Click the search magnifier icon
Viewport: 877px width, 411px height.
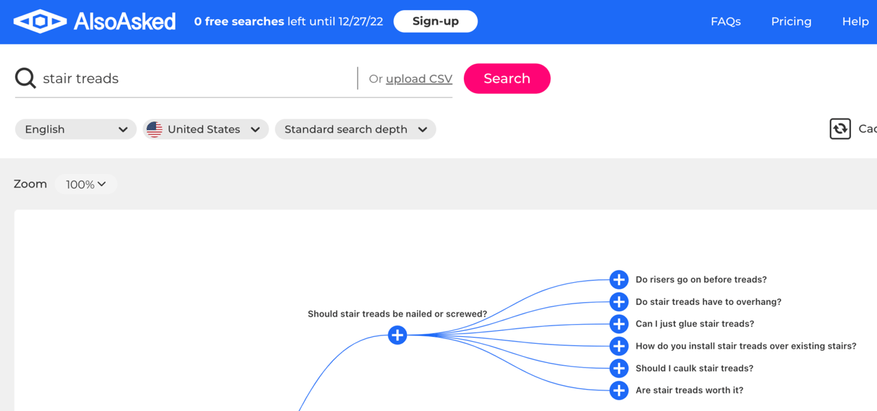[x=25, y=77]
